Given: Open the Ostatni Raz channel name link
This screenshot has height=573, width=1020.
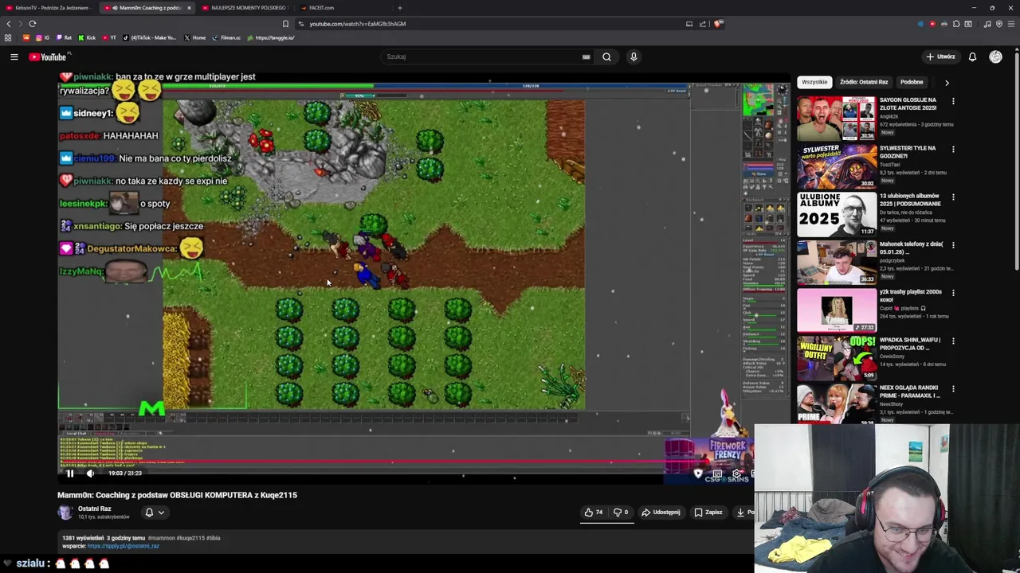Looking at the screenshot, I should point(94,509).
